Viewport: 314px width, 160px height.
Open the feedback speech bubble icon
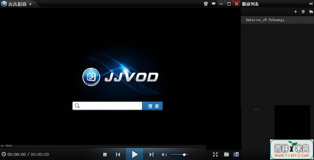pos(214,4)
